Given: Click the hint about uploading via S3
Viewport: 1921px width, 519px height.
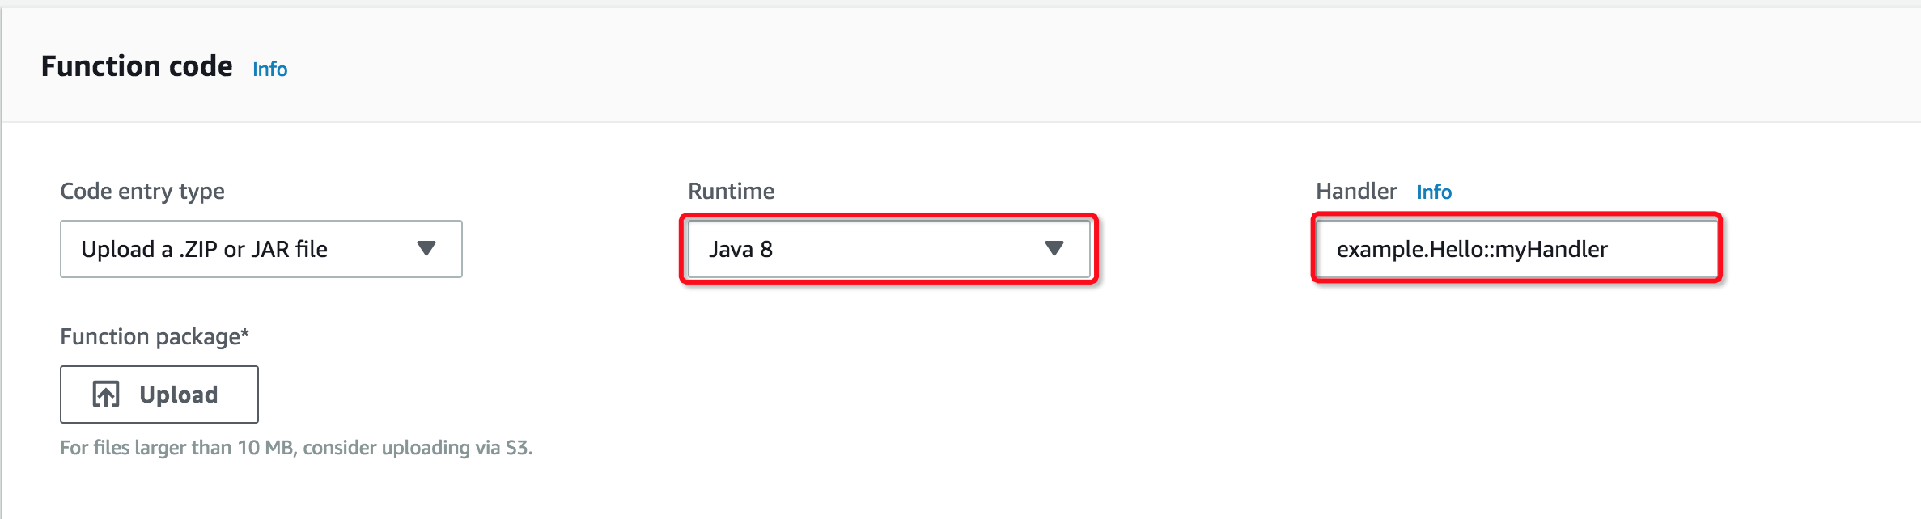Looking at the screenshot, I should (x=296, y=448).
